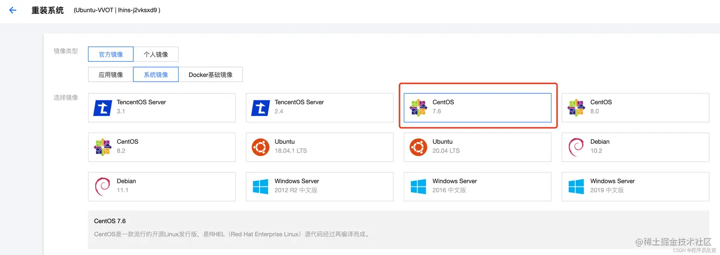Select the 2012 R2 中文版 version text
The height and width of the screenshot is (255, 720).
pyautogui.click(x=296, y=190)
